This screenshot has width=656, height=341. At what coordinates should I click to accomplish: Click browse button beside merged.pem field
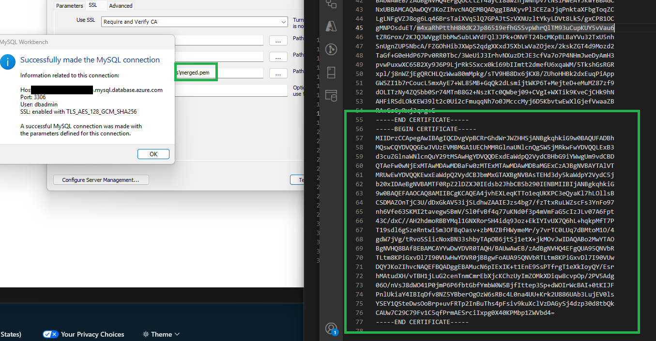click(278, 74)
